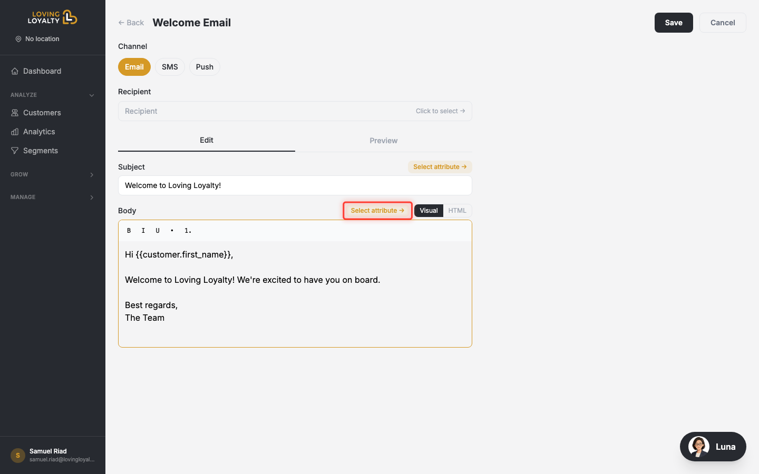Open Samuel Riad account menu
759x474 pixels.
coord(53,455)
